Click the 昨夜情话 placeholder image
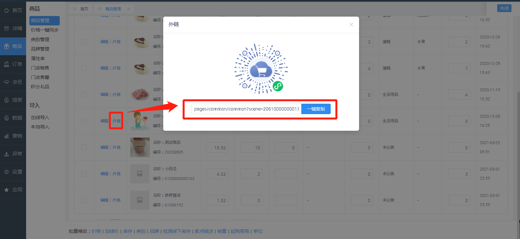 [x=140, y=200]
